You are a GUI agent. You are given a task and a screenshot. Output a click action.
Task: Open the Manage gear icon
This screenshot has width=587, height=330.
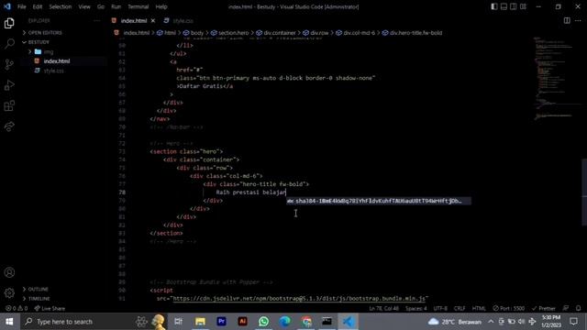9,292
